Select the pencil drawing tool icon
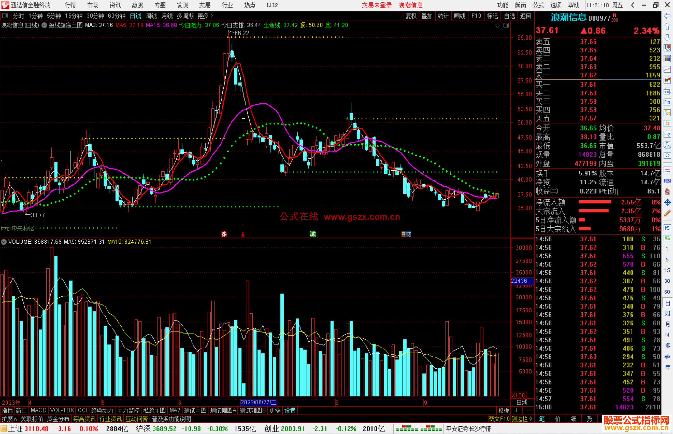 coord(667,213)
